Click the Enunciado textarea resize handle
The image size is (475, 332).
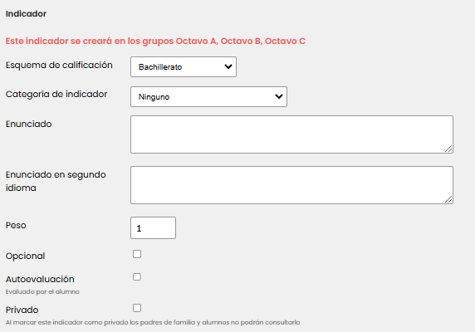click(x=448, y=149)
